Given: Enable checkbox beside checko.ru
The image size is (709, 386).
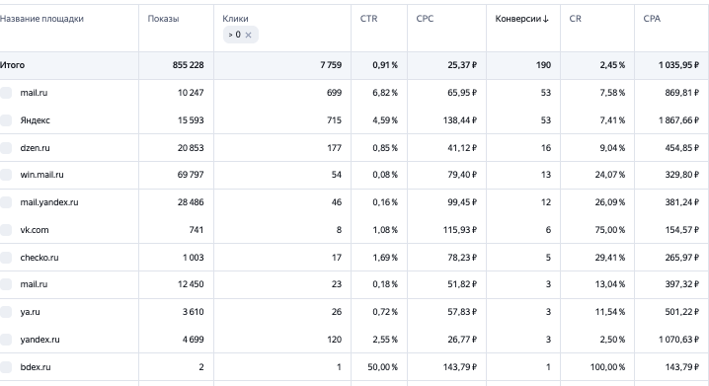Looking at the screenshot, I should click(6, 258).
